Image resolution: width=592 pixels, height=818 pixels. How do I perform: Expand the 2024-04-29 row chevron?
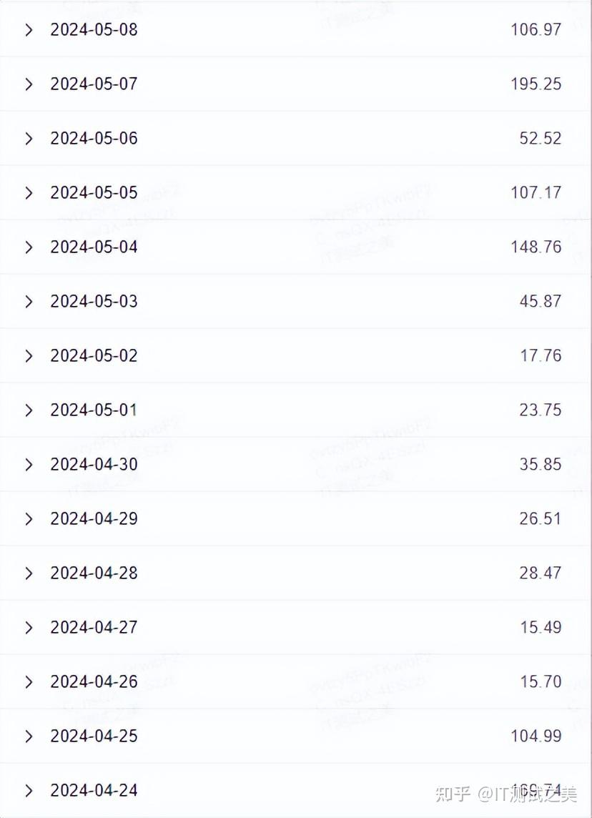(x=29, y=518)
